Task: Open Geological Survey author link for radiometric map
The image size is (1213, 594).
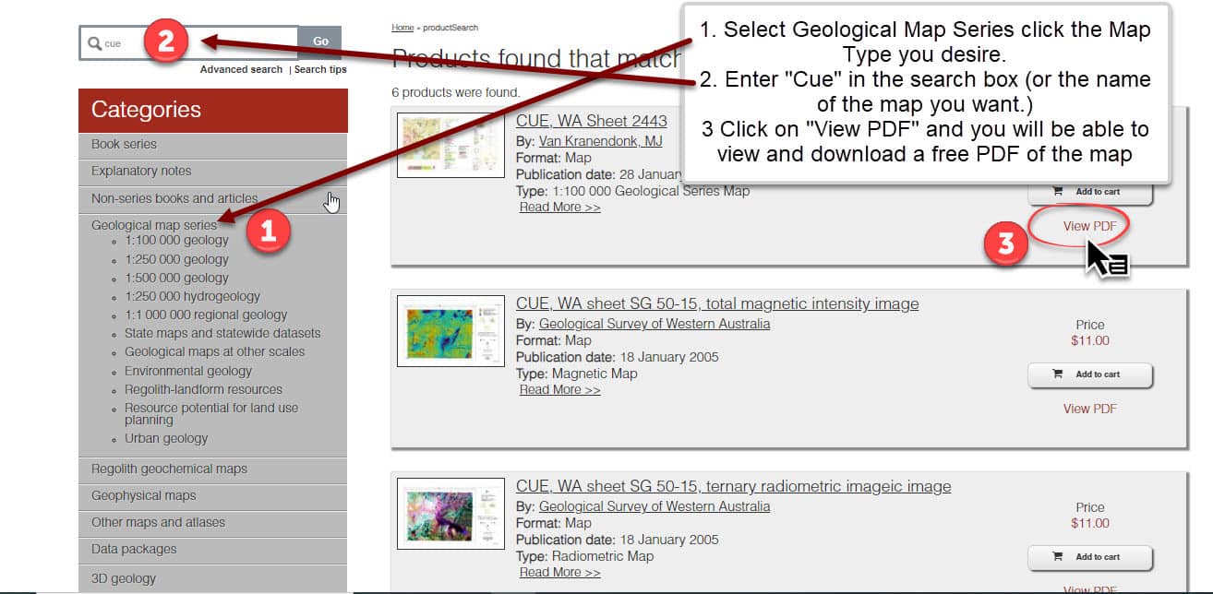Action: [x=655, y=506]
